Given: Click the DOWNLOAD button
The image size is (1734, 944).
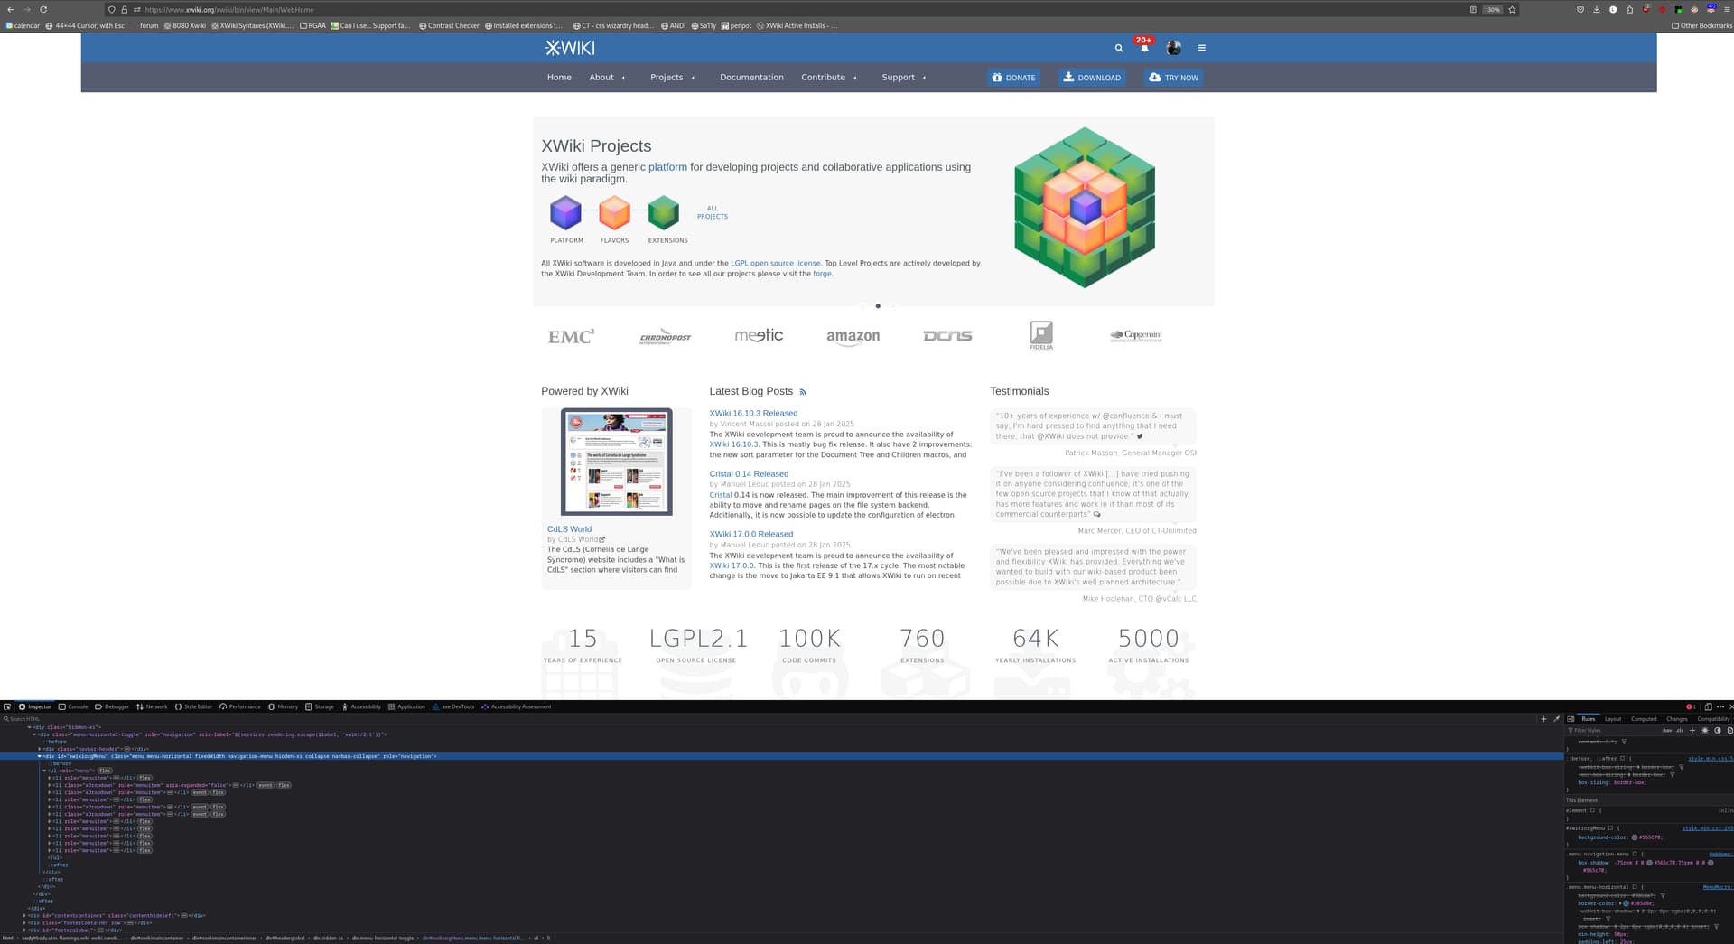Looking at the screenshot, I should (x=1092, y=78).
